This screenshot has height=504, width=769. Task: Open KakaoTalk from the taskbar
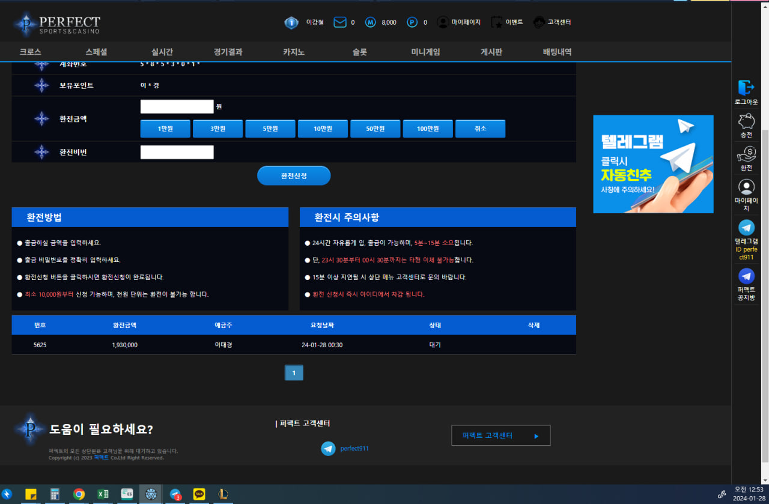tap(199, 494)
